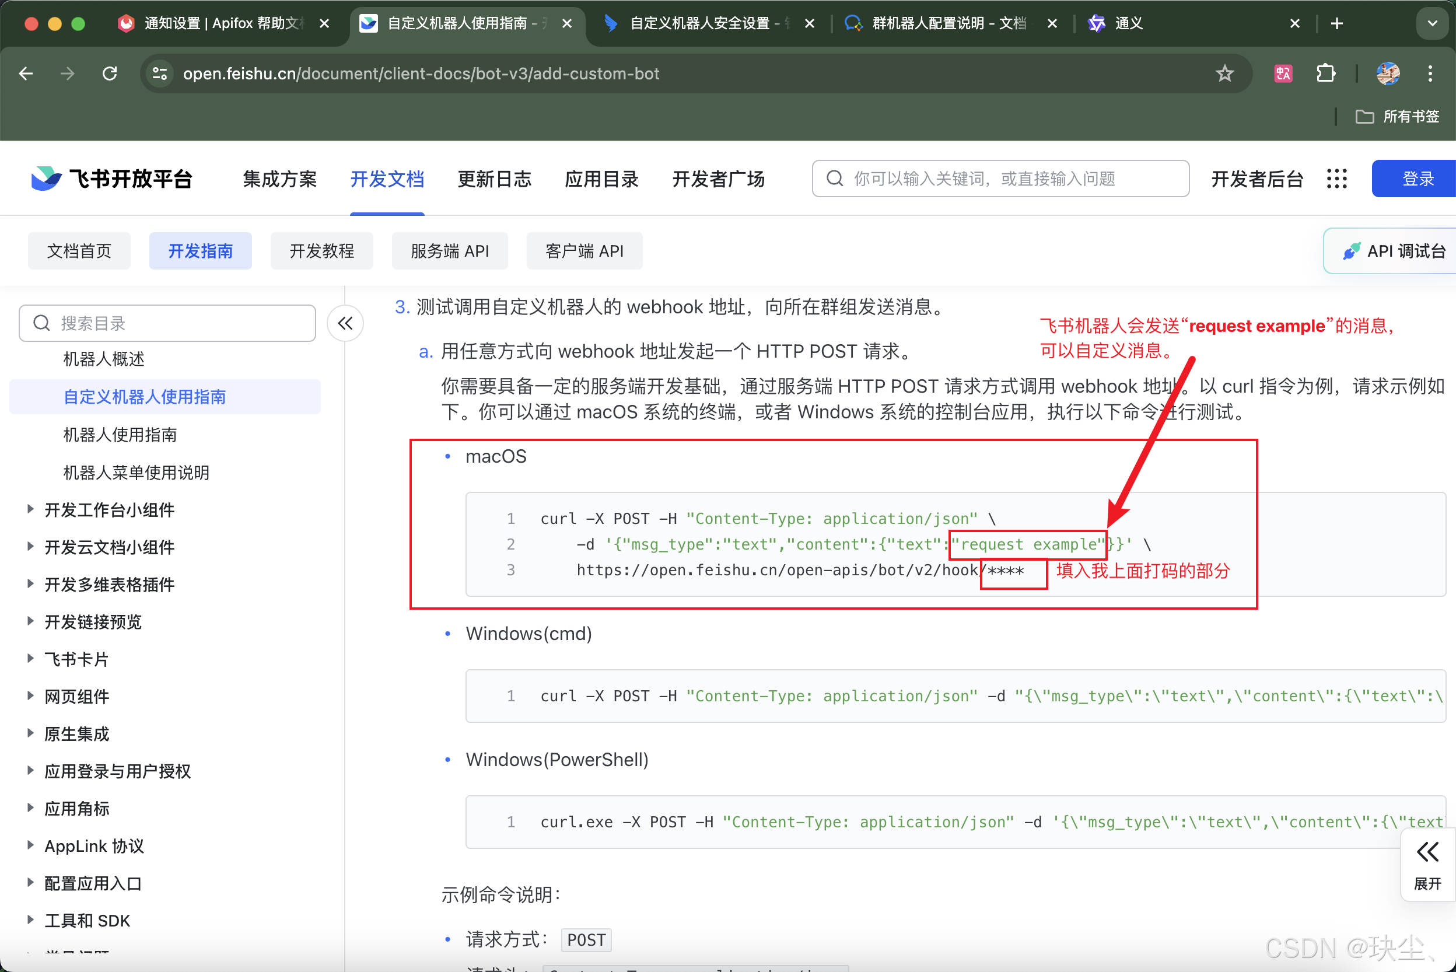Click the search magnifier in top search box
1456x972 pixels.
pos(835,179)
